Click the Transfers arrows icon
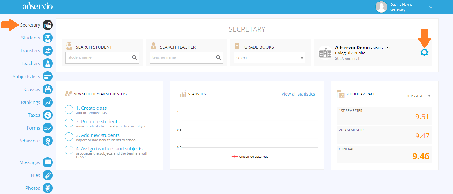 [47, 51]
